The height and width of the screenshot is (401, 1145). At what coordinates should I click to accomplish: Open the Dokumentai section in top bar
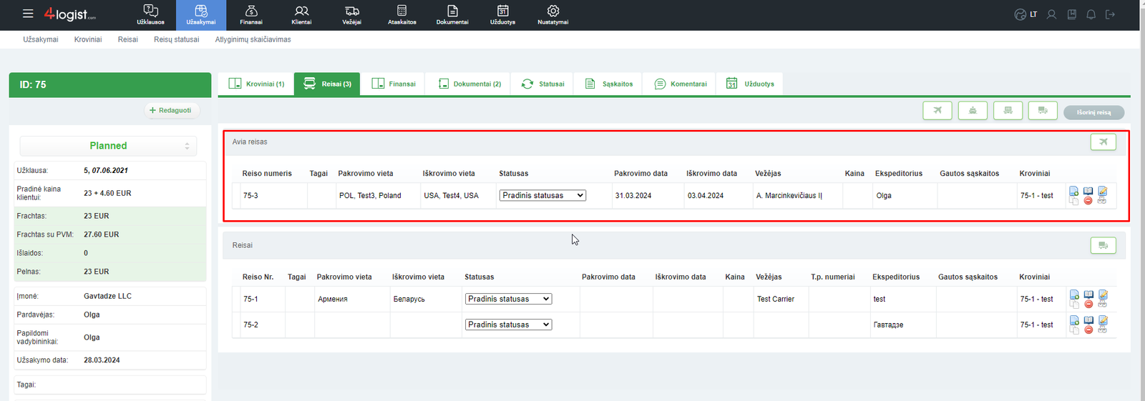click(452, 15)
